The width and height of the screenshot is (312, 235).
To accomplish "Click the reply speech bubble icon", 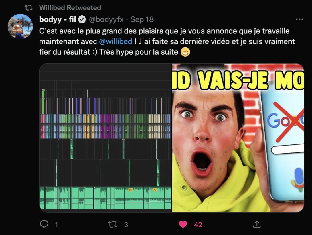I will [x=44, y=224].
